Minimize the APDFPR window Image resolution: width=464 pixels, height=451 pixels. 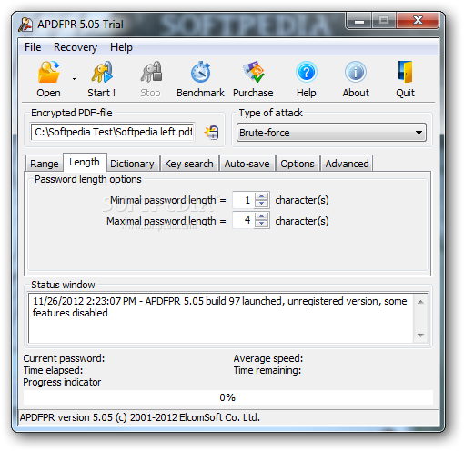pos(359,21)
